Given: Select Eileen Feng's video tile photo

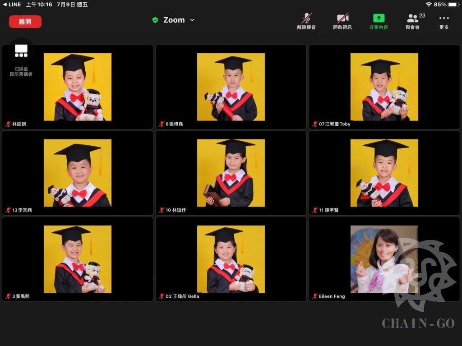Looking at the screenshot, I should coord(384,259).
